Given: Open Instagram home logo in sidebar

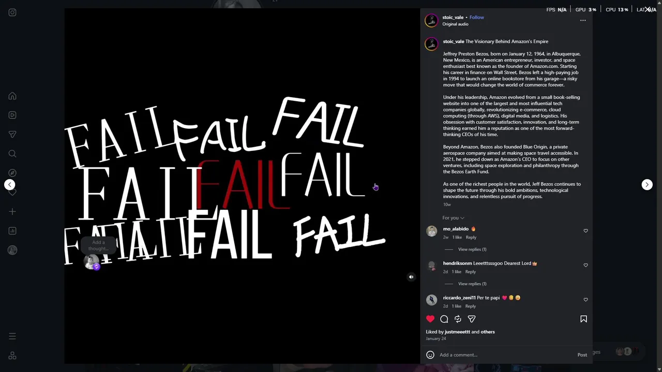Looking at the screenshot, I should click(x=12, y=12).
